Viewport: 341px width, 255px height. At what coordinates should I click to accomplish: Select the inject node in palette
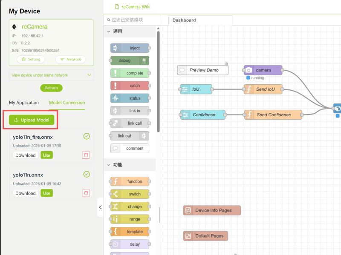click(130, 48)
